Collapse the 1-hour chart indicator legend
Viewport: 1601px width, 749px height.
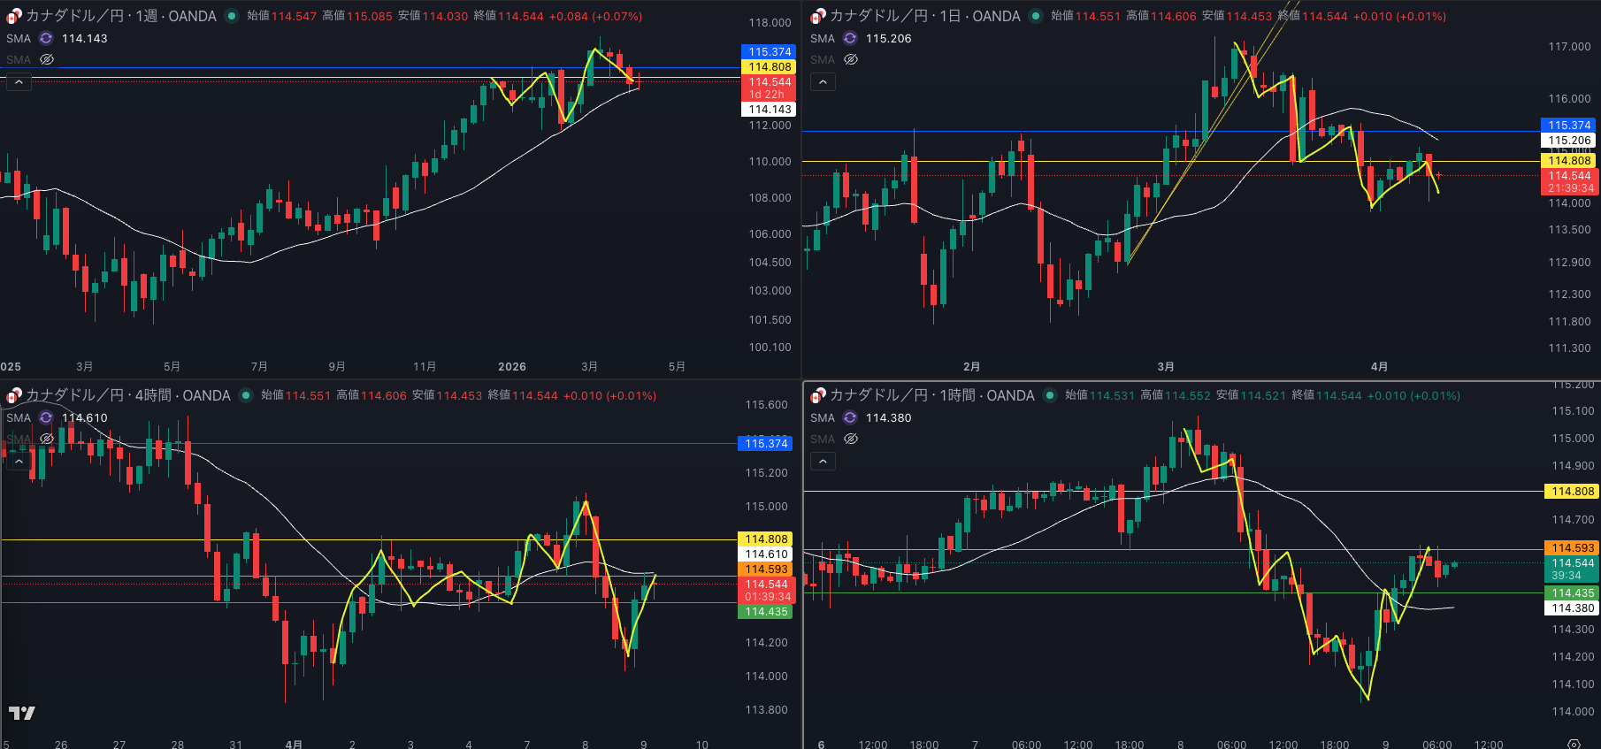823,462
